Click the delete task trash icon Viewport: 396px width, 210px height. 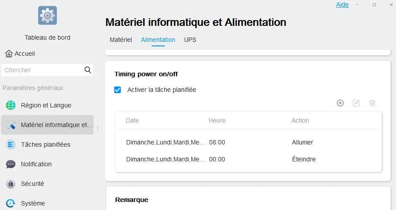[x=372, y=103]
